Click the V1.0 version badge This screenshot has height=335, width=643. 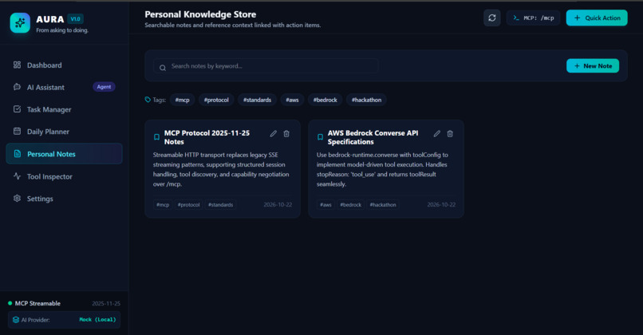[76, 19]
